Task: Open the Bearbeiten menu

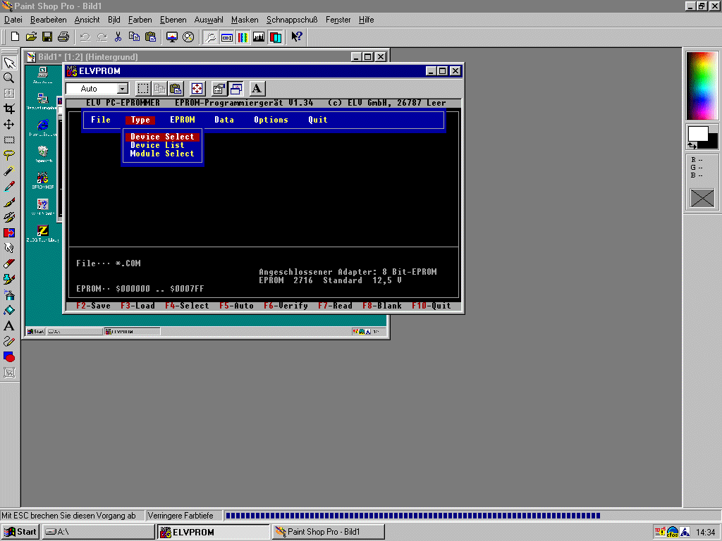Action: coord(49,20)
